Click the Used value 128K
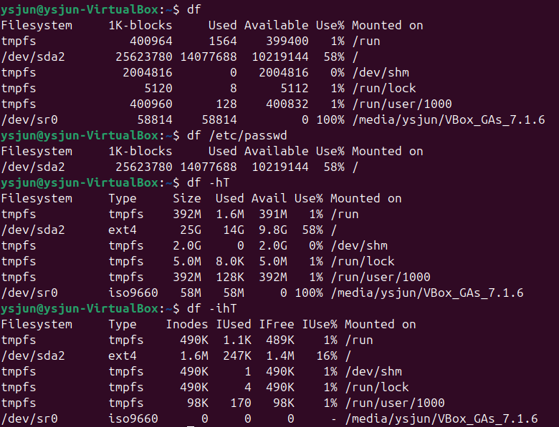Viewport: 559px width, 427px height. 230,278
